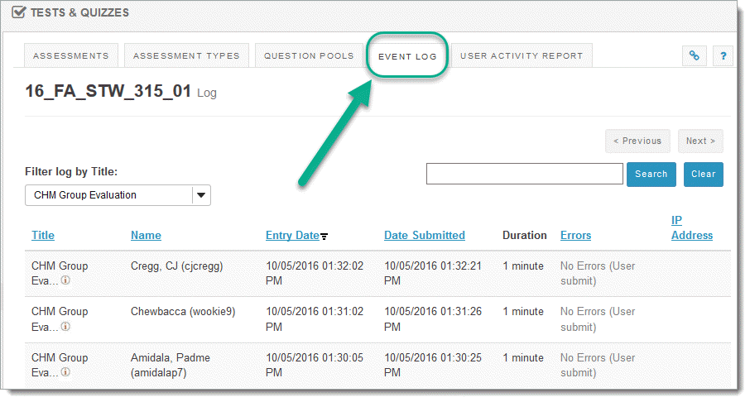
Task: Click entry date 10/05/2016 01:32:02 PM
Action: (x=315, y=273)
